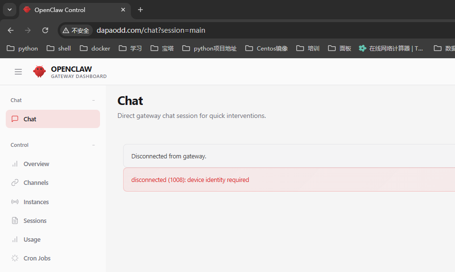The image size is (455, 272).
Task: Open the browser tab search dropdown
Action: [9, 10]
